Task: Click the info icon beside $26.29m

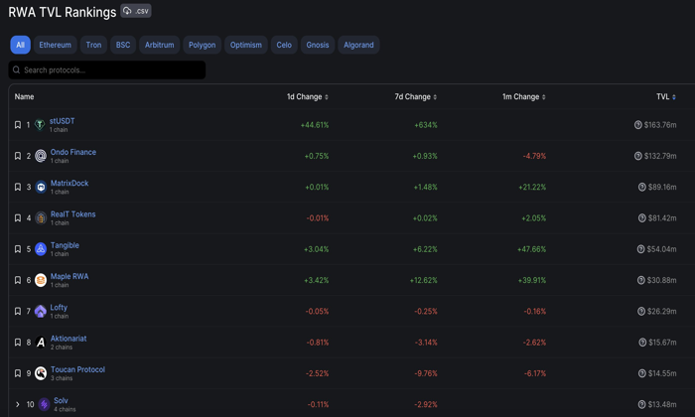Action: [x=641, y=311]
